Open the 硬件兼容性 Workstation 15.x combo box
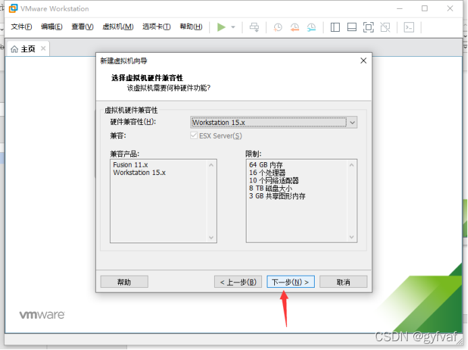The height and width of the screenshot is (350, 468). pos(274,122)
